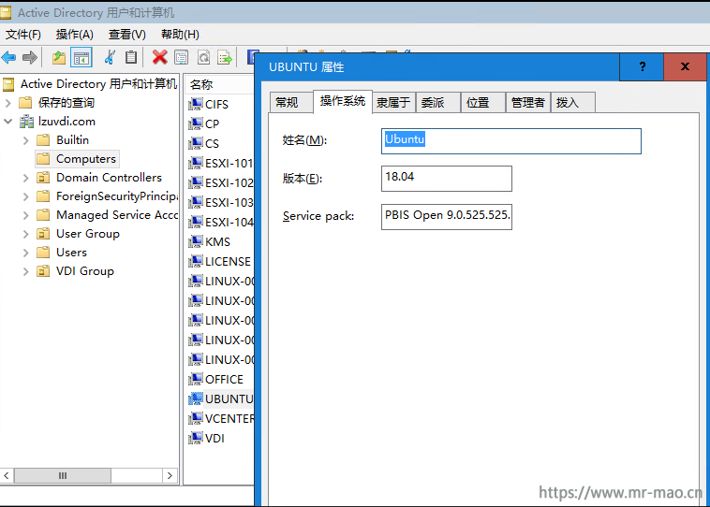
Task: Click the red Delete X icon
Action: pos(160,57)
